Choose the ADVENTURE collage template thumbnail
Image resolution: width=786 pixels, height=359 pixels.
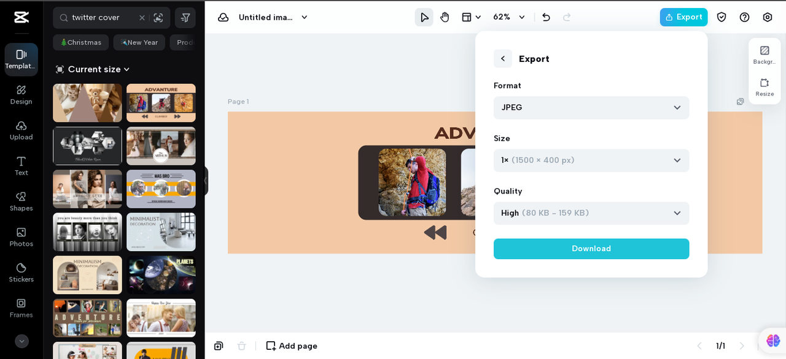point(87,317)
